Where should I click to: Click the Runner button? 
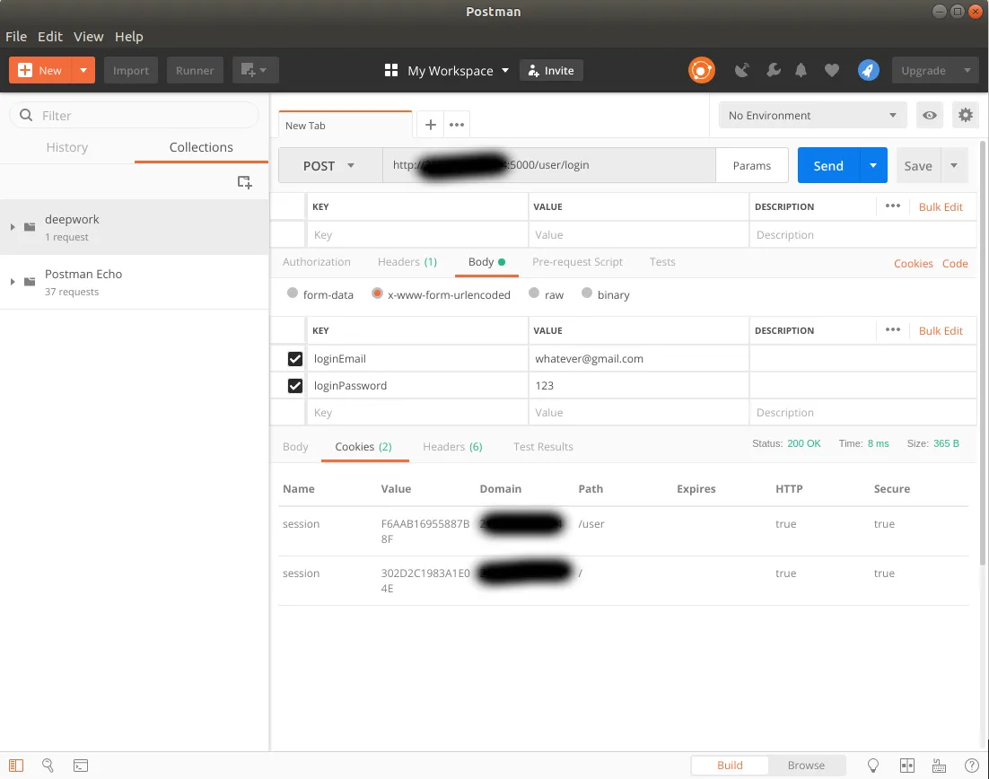[x=194, y=70]
